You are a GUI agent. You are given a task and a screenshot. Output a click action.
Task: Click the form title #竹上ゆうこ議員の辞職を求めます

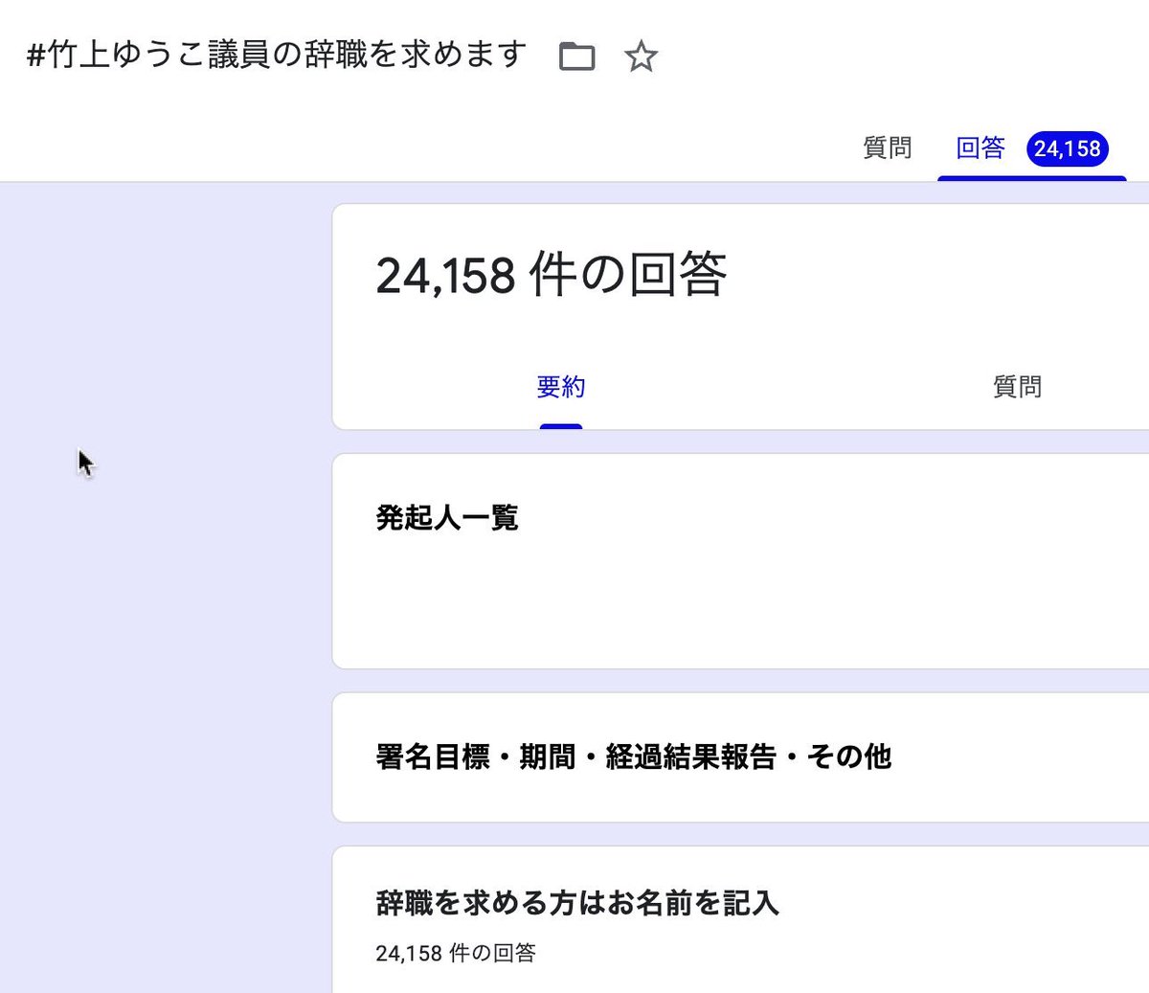[277, 55]
